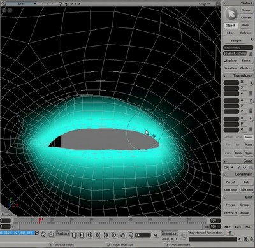
Task: Click the Scene button
Action: coord(246,61)
